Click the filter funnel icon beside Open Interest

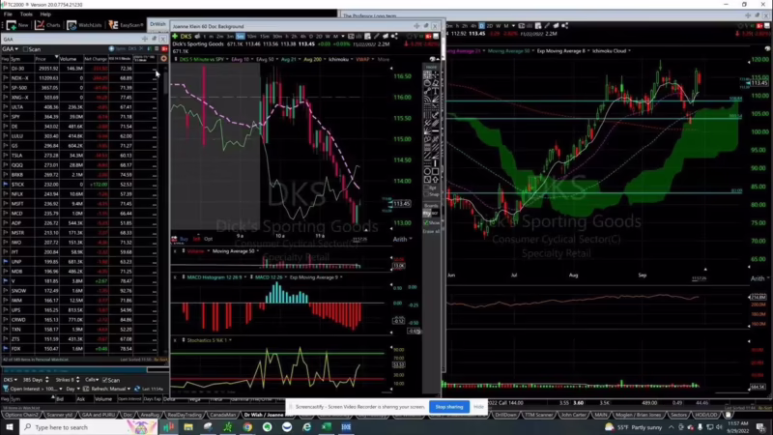coord(6,389)
